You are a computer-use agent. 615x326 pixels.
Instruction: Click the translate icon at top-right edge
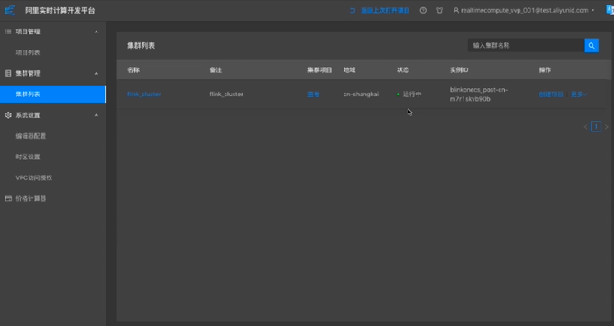610,10
